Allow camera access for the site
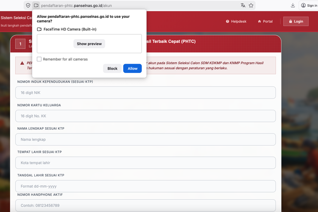Screen dimensions: 318x212 point(132,69)
